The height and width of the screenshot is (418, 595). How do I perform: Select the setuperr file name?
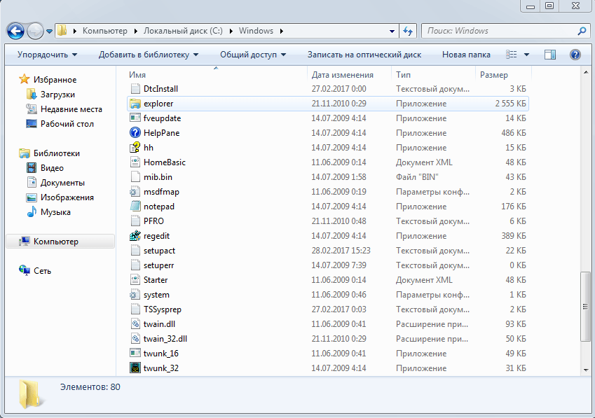pos(158,265)
